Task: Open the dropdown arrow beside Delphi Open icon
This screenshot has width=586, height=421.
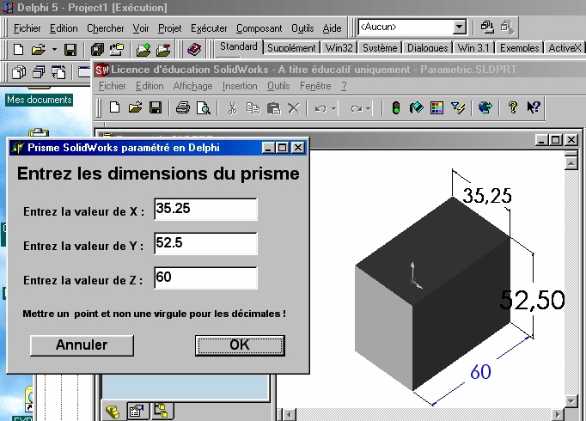Action: click(x=55, y=49)
